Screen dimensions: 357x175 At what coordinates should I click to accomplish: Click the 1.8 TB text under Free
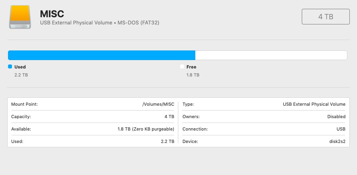pyautogui.click(x=193, y=75)
